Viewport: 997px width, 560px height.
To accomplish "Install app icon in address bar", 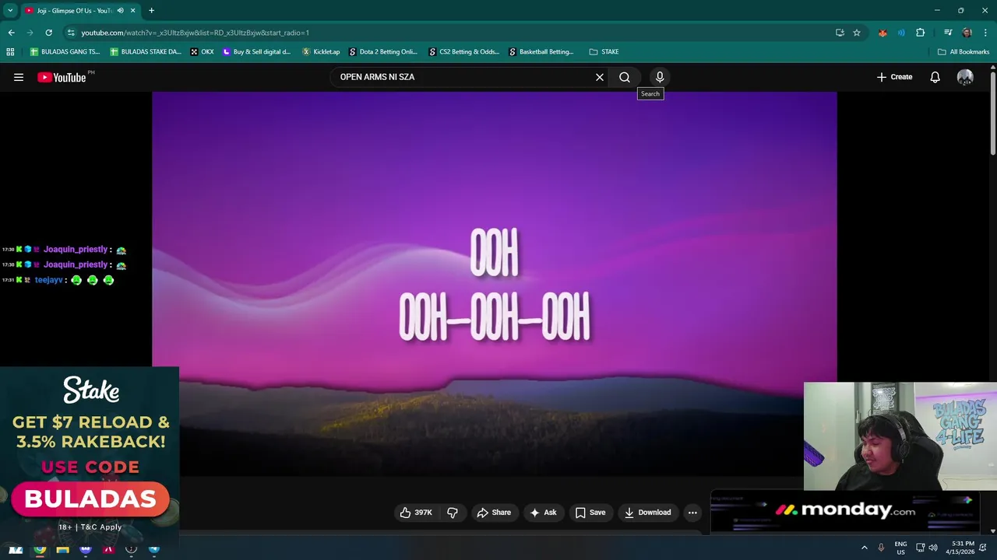I will 840,33.
